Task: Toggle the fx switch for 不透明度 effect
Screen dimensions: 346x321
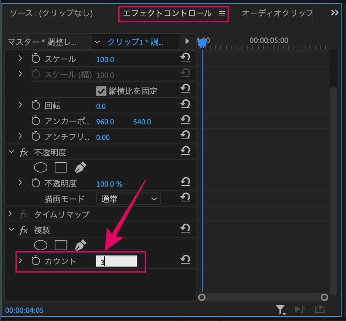Action: [24, 153]
